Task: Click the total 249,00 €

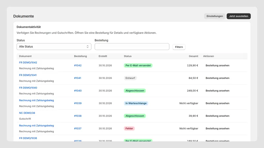Action: pos(192,91)
